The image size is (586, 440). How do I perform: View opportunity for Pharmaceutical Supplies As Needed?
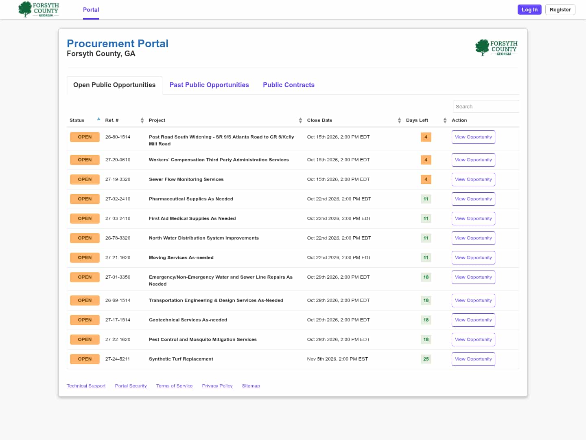(x=473, y=199)
